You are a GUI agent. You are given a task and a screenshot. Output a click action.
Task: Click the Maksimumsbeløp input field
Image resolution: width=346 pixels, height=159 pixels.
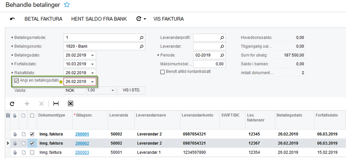tap(209, 64)
